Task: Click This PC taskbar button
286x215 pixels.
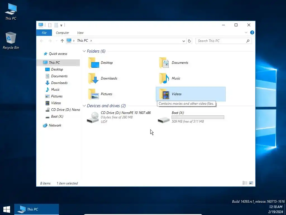Action: 37,209
